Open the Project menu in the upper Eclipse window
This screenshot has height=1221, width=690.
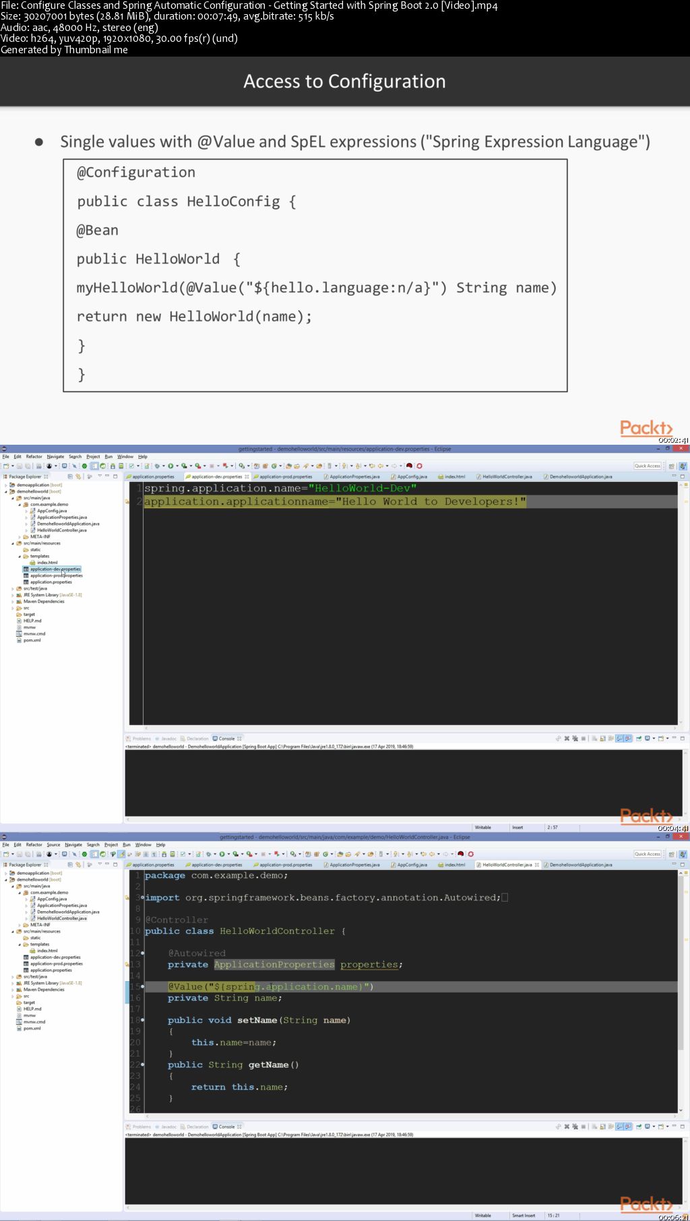(93, 456)
